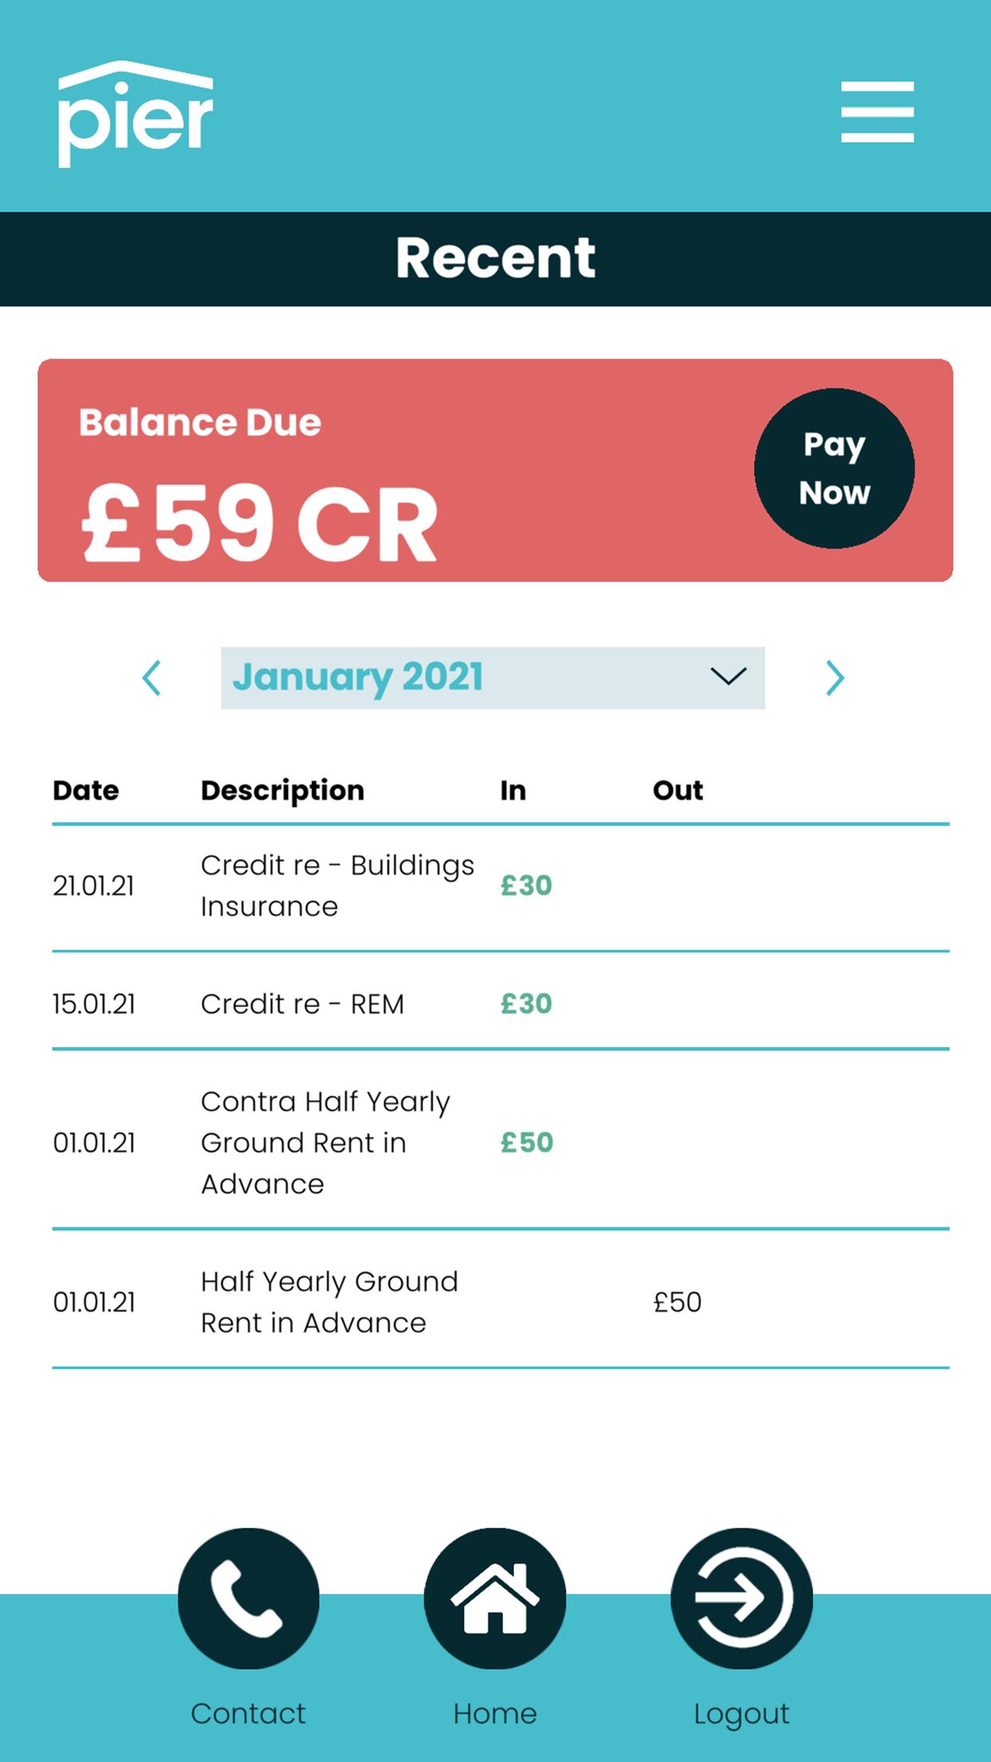The width and height of the screenshot is (991, 1762).
Task: Click the Contact label in bottom bar
Action: (x=248, y=1714)
